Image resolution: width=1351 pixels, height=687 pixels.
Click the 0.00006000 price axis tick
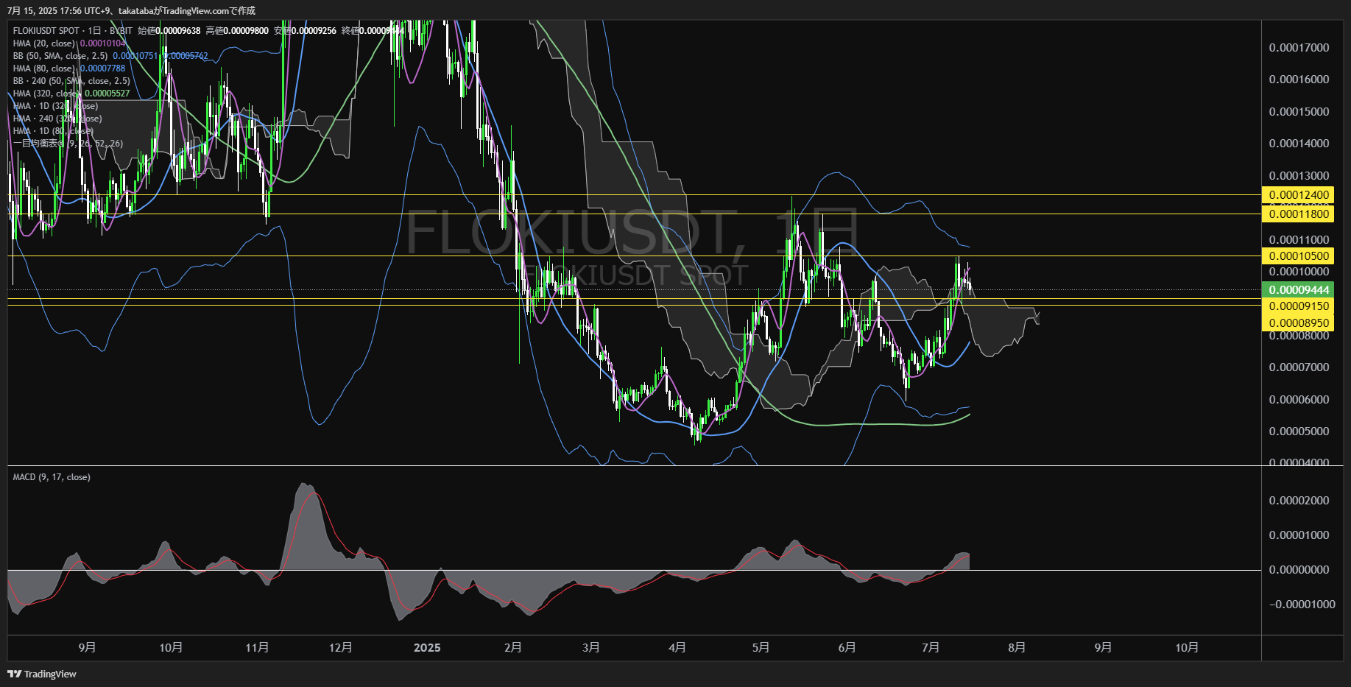1299,400
